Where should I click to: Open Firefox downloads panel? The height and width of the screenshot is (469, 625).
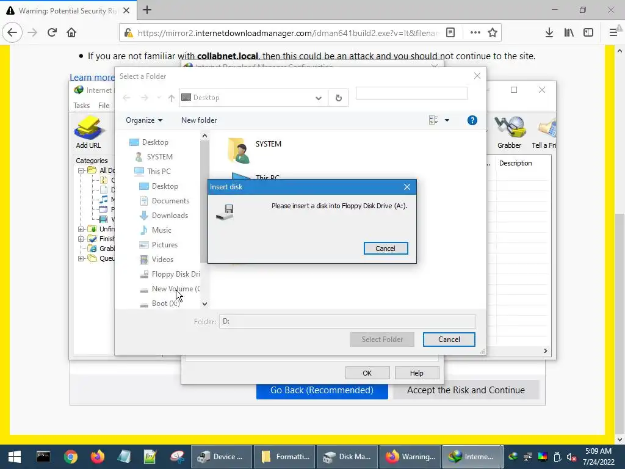(x=549, y=33)
